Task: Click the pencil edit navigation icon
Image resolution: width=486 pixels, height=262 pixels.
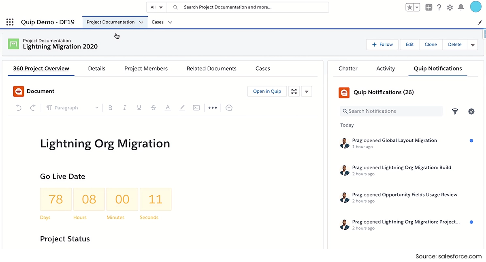Action: (480, 23)
